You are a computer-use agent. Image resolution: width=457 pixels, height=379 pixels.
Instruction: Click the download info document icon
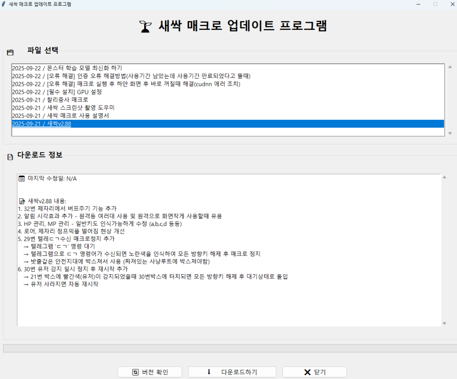pos(10,157)
